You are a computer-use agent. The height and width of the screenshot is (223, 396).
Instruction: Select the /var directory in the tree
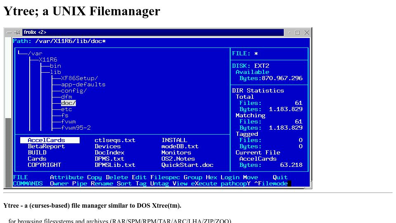35,53
